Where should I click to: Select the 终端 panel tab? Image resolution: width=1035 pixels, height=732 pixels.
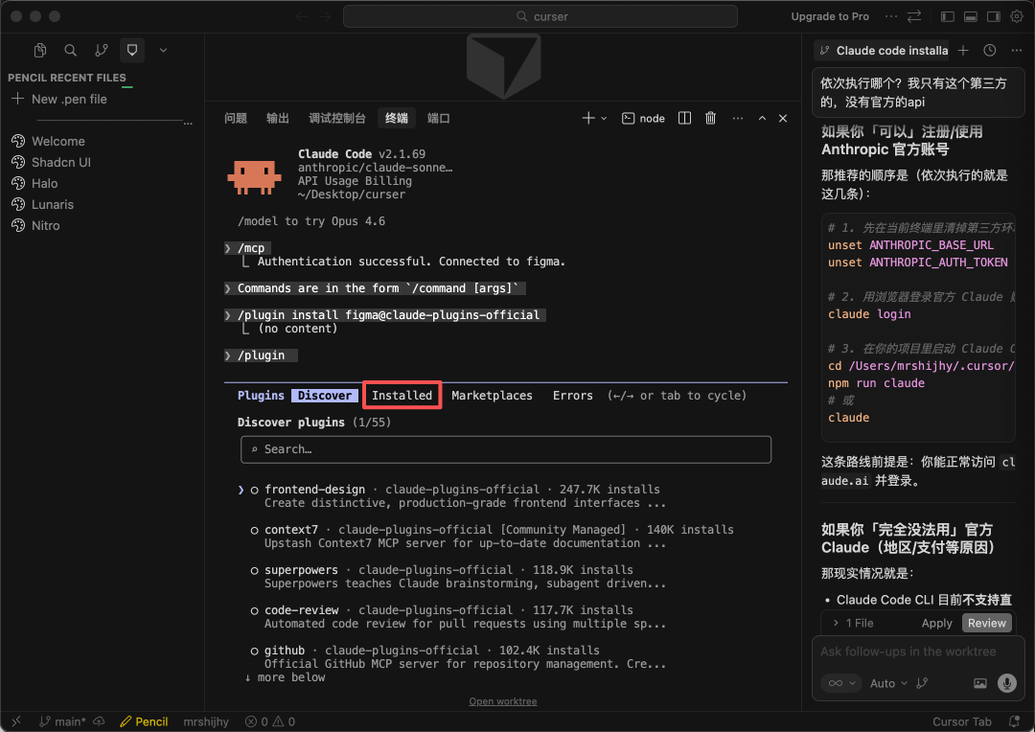pos(397,118)
